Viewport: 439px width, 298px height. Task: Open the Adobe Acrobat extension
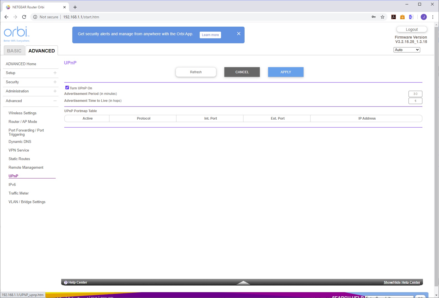(x=394, y=17)
